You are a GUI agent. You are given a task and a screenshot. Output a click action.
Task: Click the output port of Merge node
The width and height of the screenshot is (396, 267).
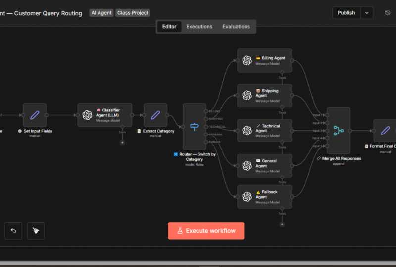(x=350, y=131)
